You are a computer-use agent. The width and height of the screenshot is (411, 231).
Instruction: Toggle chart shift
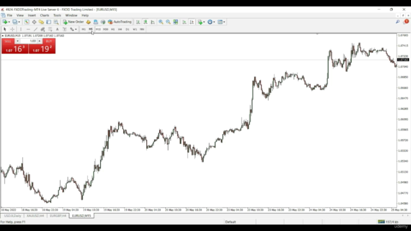tap(191, 22)
